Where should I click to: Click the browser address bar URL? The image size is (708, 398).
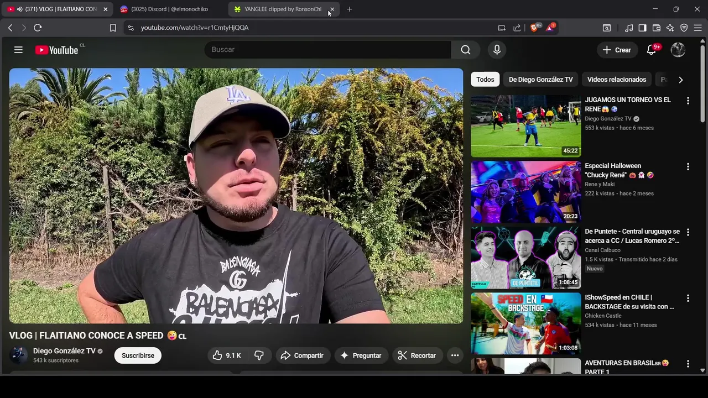click(x=195, y=28)
